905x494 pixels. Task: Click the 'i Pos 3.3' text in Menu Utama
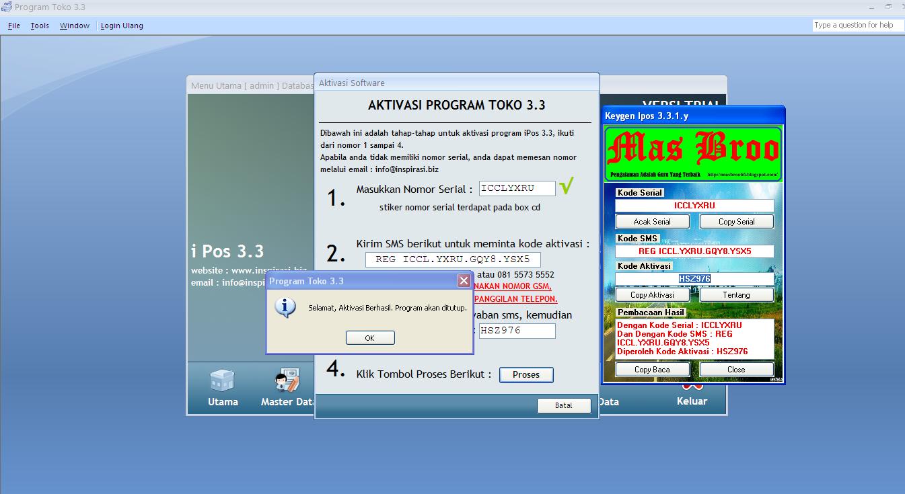click(227, 251)
